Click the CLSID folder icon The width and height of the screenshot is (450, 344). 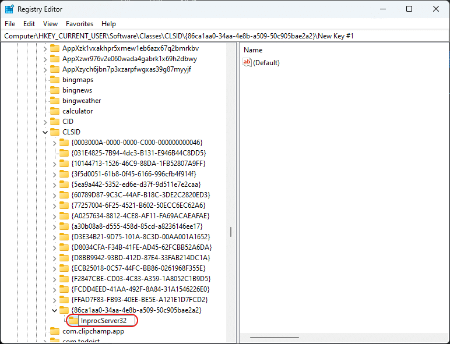55,132
